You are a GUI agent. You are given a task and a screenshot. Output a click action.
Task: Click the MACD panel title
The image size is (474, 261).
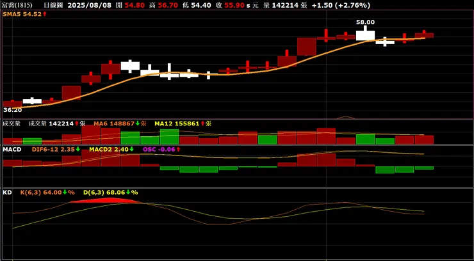(x=12, y=149)
